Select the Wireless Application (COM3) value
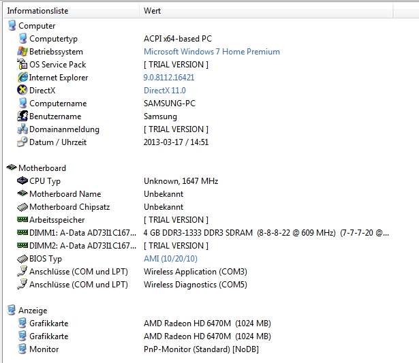Viewport: 419px width, 363px height. pyautogui.click(x=196, y=272)
